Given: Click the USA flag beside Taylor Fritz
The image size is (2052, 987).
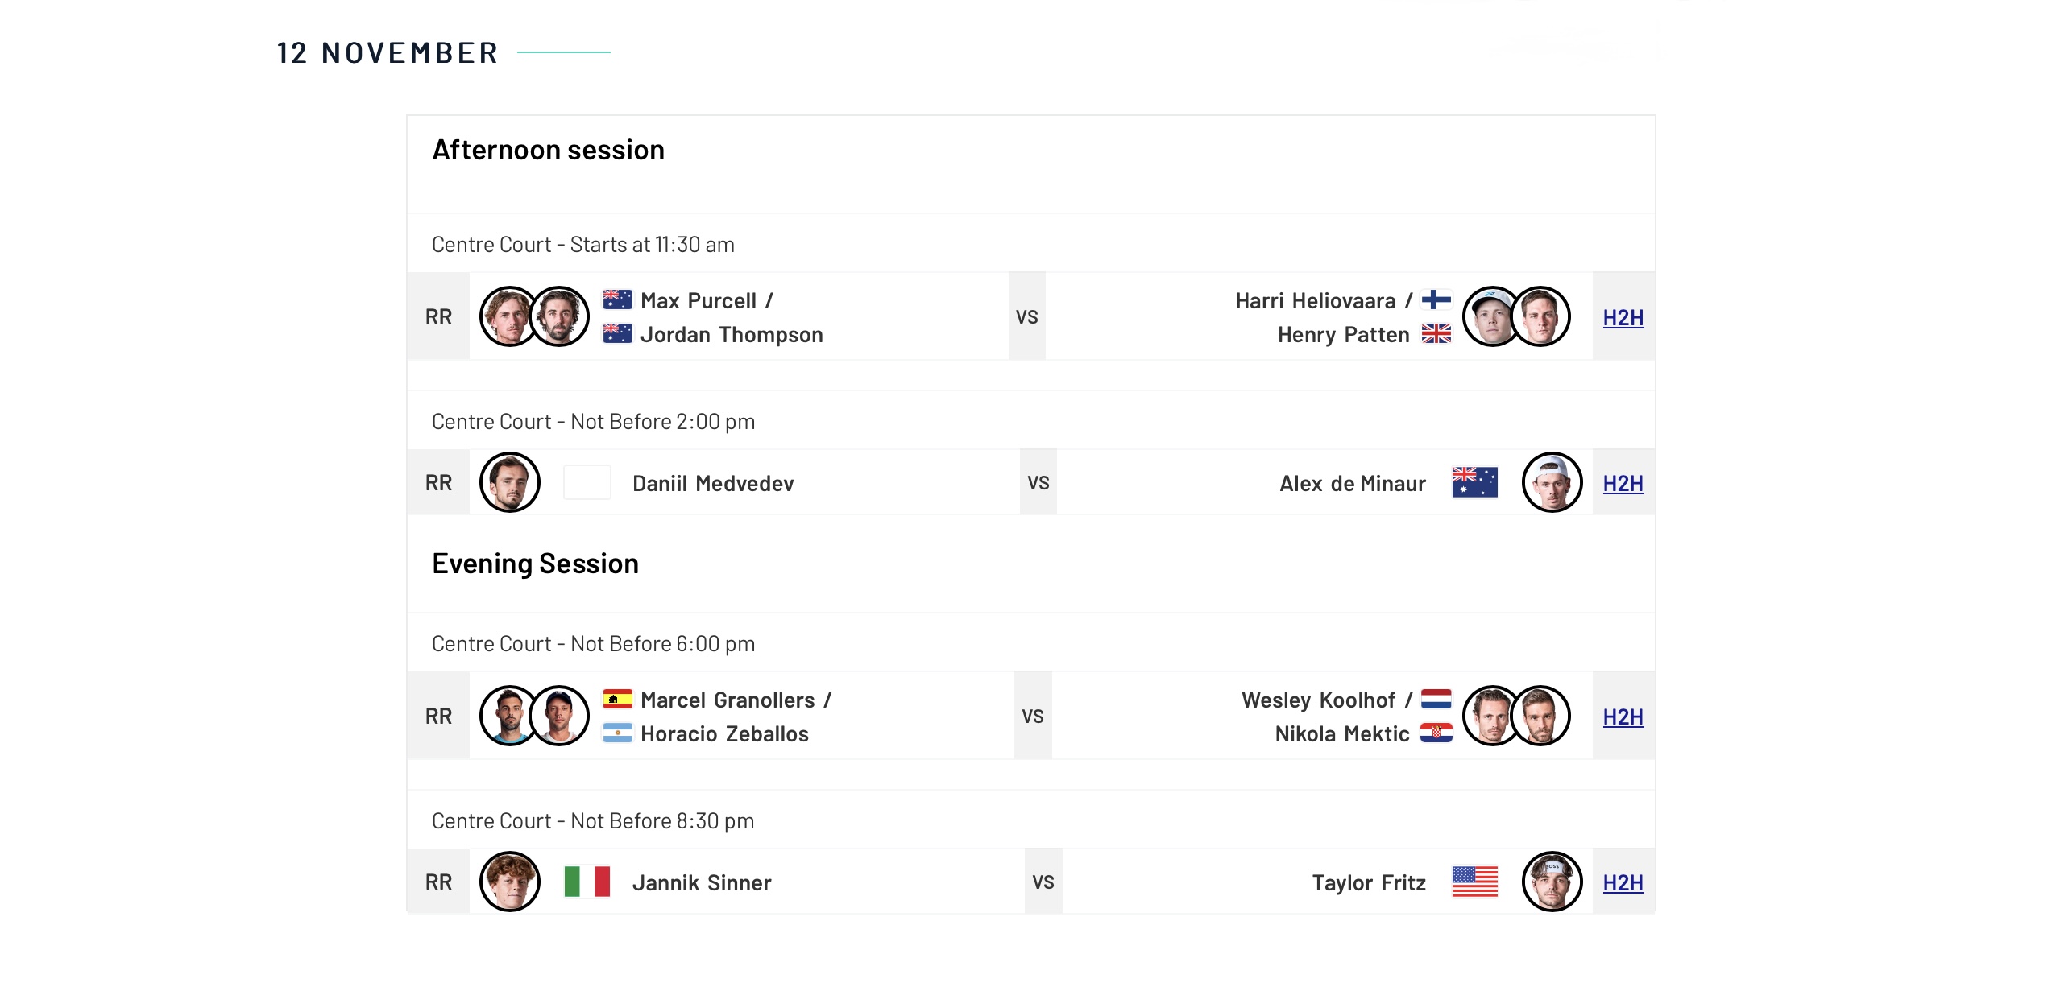Looking at the screenshot, I should pos(1474,882).
